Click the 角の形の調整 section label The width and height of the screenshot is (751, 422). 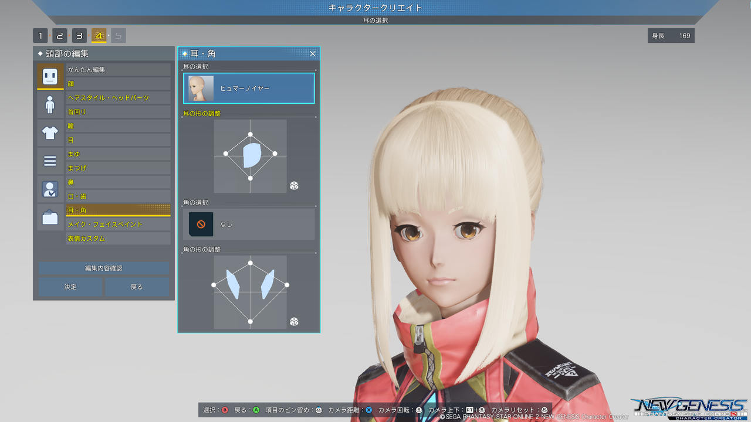pos(202,249)
